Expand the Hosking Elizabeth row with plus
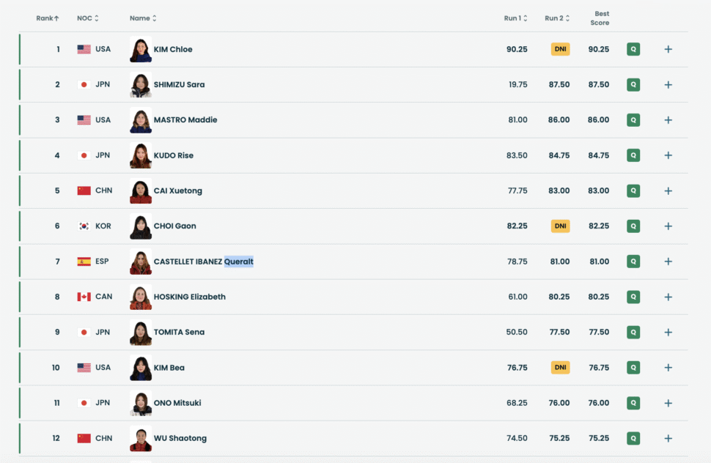The width and height of the screenshot is (711, 463). click(x=668, y=297)
